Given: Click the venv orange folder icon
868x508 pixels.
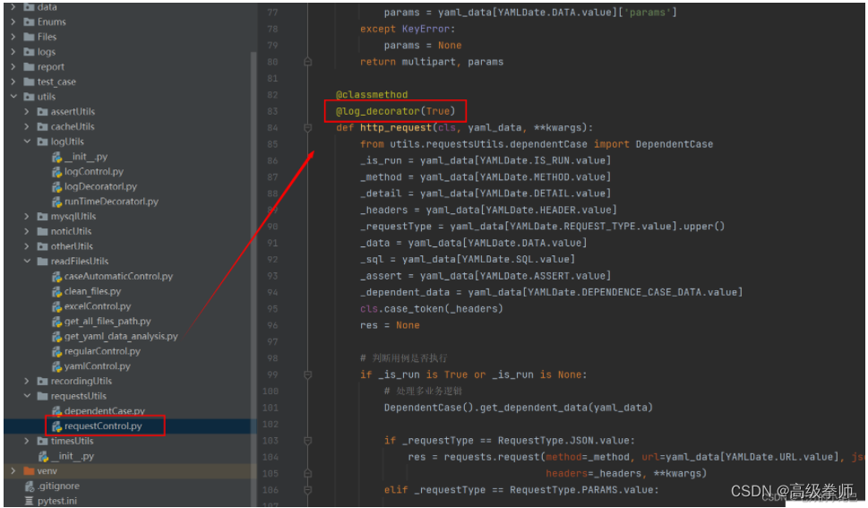Looking at the screenshot, I should pos(29,470).
